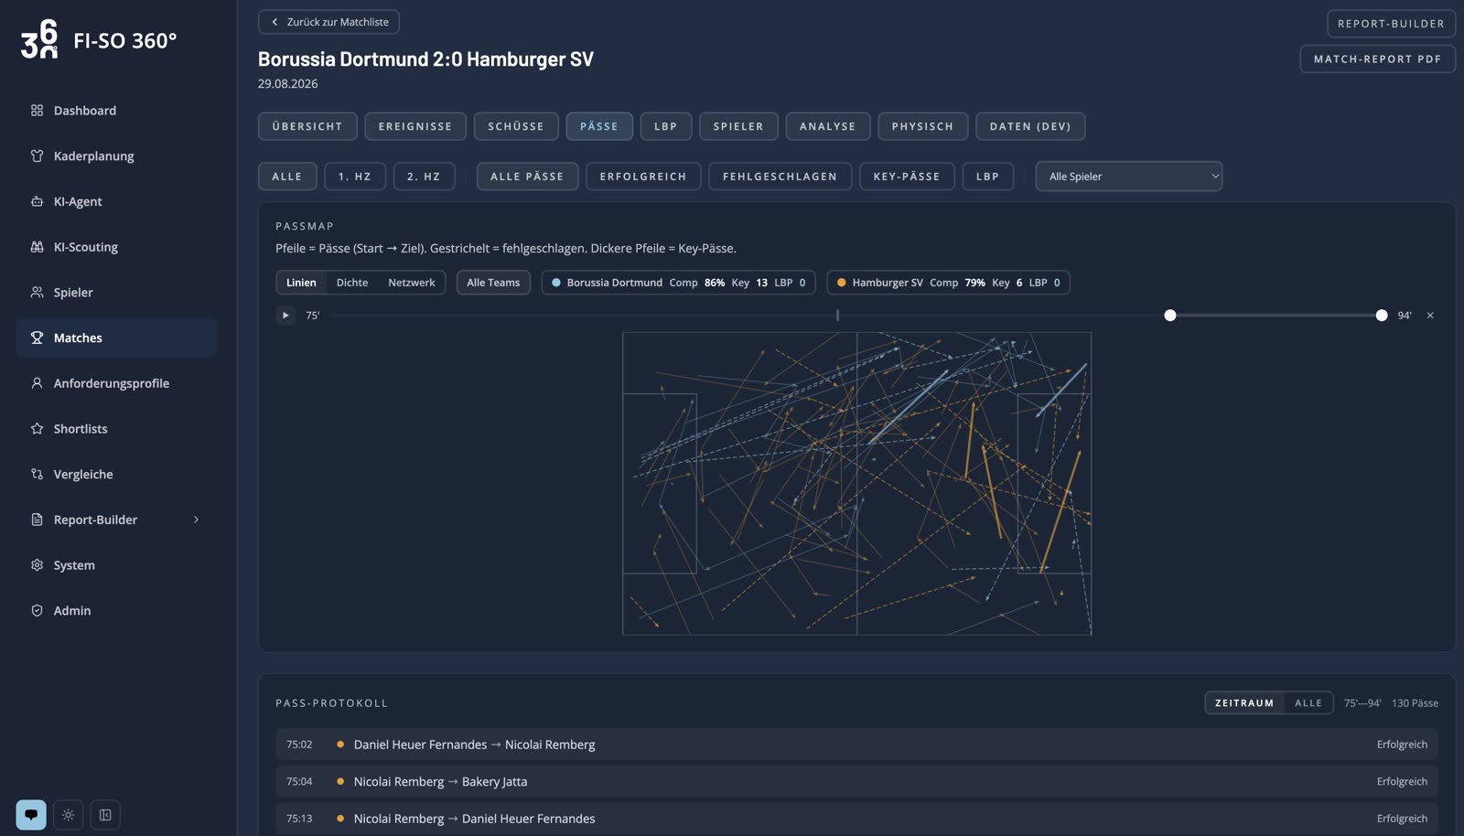The height and width of the screenshot is (836, 1464).
Task: Click the Alle Teams filter button
Action: tap(493, 283)
